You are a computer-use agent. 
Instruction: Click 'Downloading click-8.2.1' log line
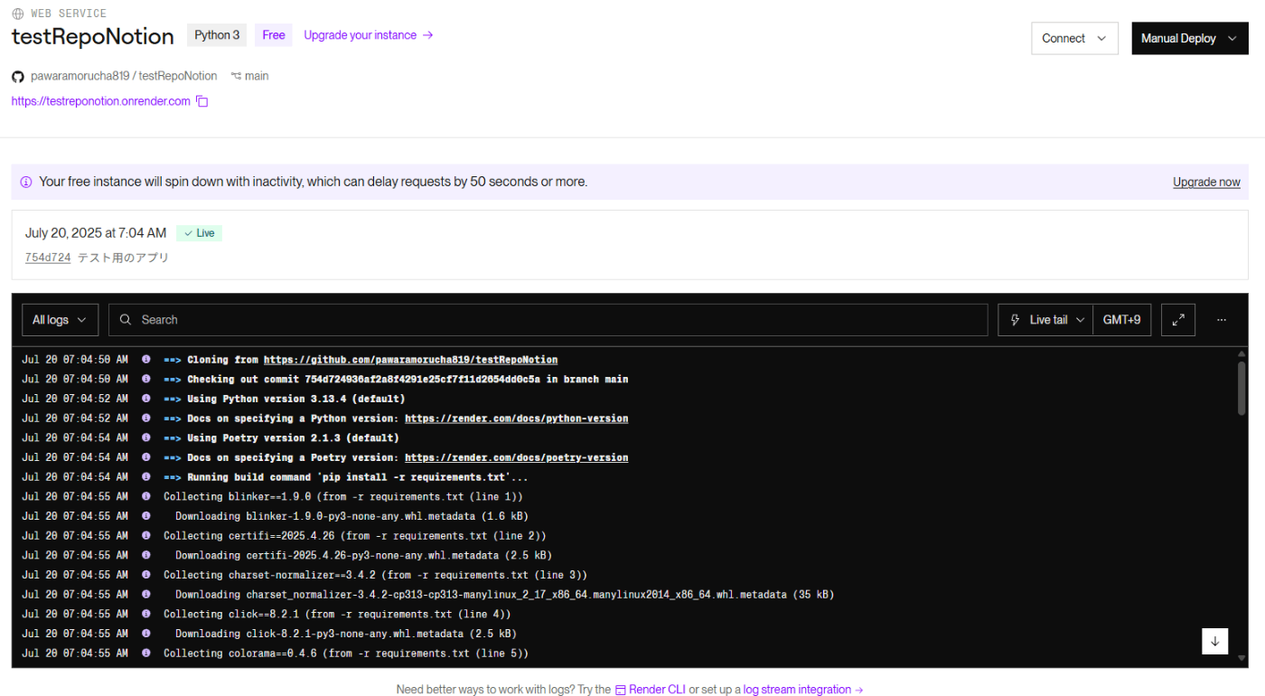(346, 634)
